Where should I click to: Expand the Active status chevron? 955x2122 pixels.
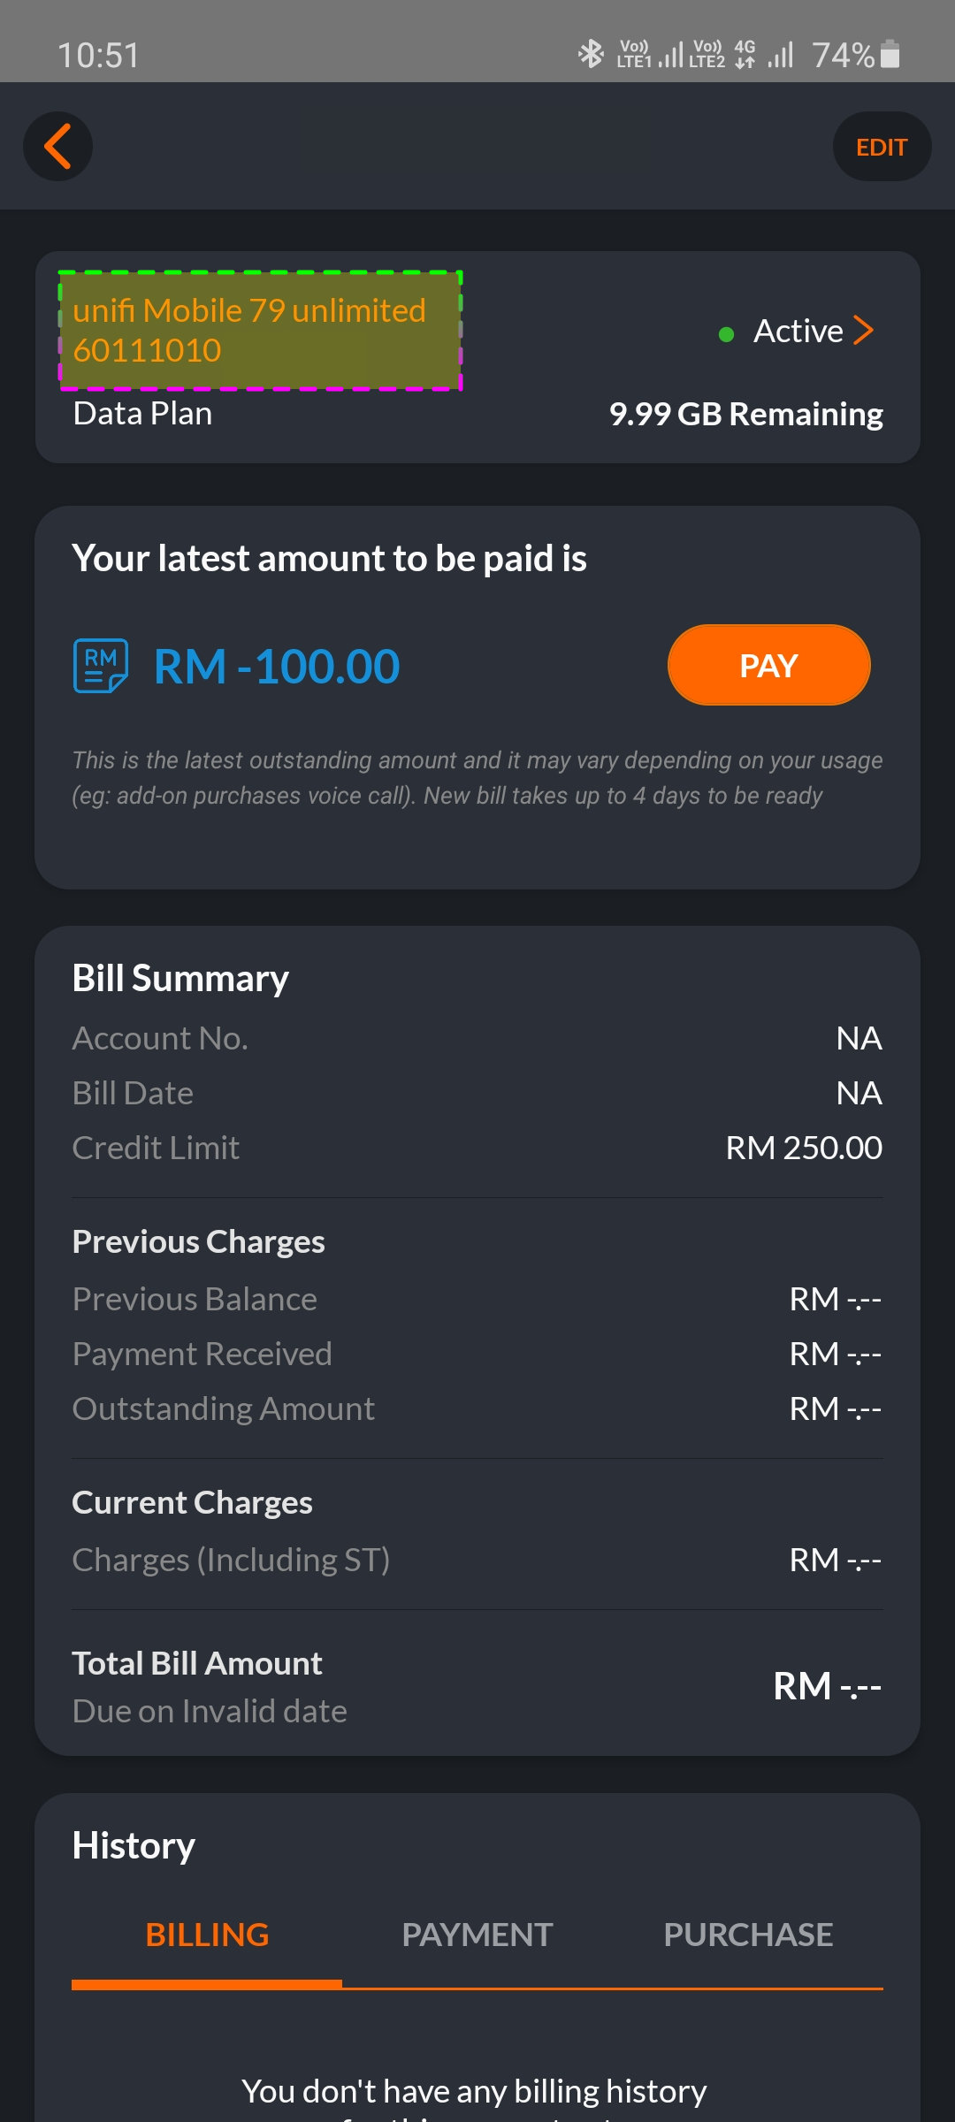point(864,331)
